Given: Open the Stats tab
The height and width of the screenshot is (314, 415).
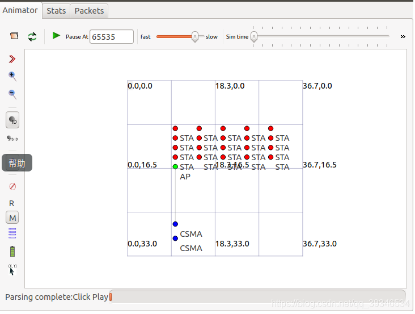Looking at the screenshot, I should pyautogui.click(x=56, y=11).
